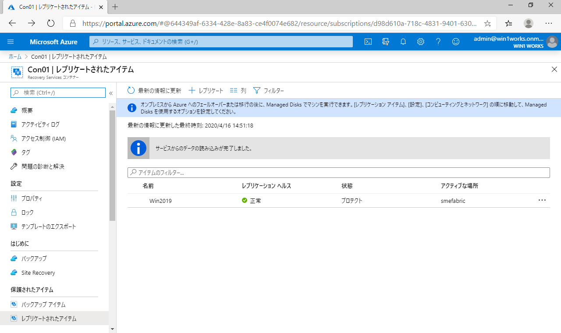
Task: Open the admin@win1works account menu
Action: [x=515, y=42]
